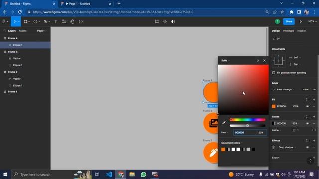Switch to Page 1 - Untitled browser tab
The image size is (319, 179).
(86, 4)
